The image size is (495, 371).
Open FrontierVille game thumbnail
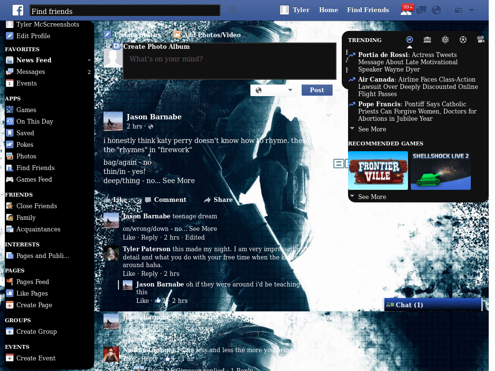[378, 171]
